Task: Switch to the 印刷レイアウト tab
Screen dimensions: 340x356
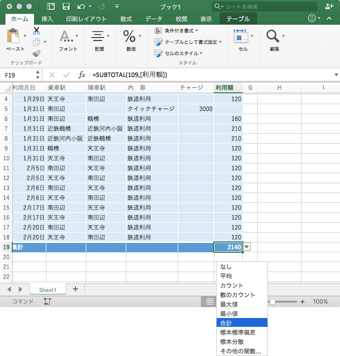Action: tap(86, 19)
